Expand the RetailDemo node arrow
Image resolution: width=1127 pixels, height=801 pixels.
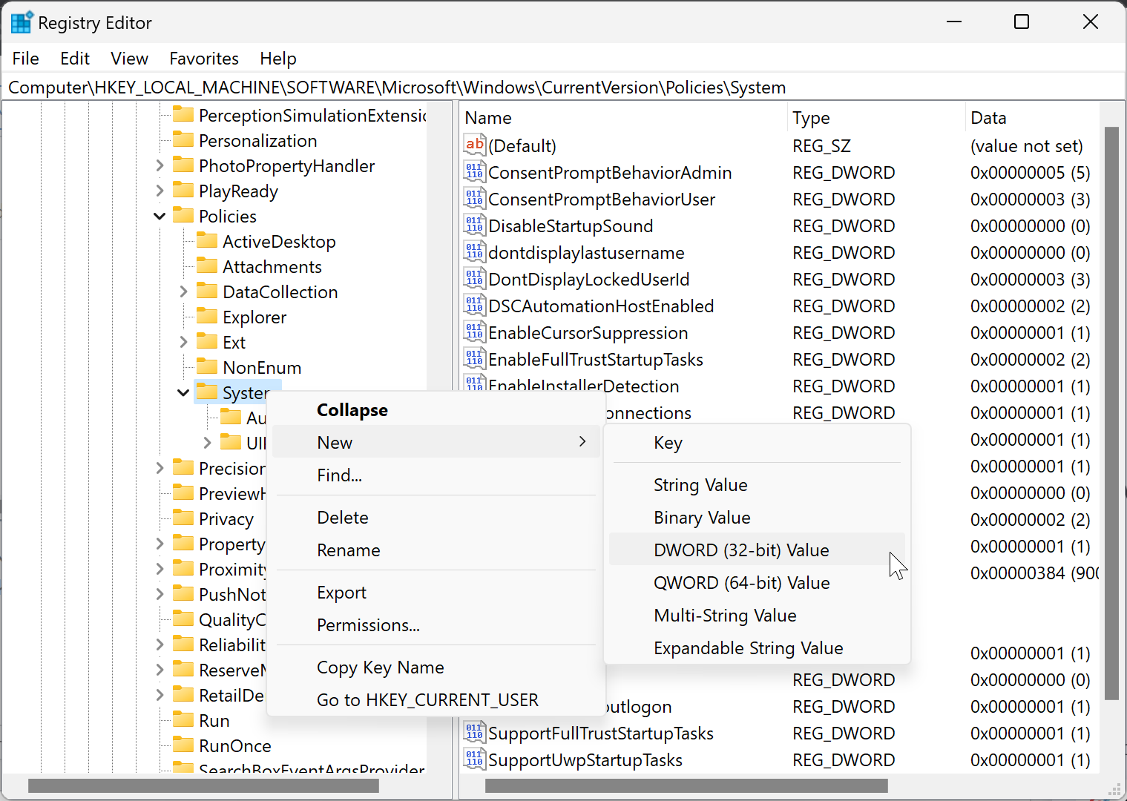160,695
